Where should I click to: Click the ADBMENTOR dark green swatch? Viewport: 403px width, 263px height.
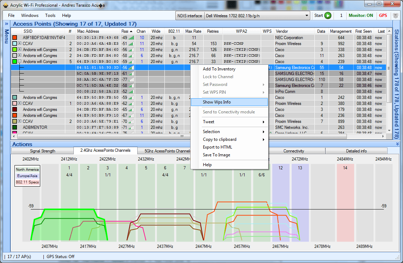pyautogui.click(x=15, y=127)
